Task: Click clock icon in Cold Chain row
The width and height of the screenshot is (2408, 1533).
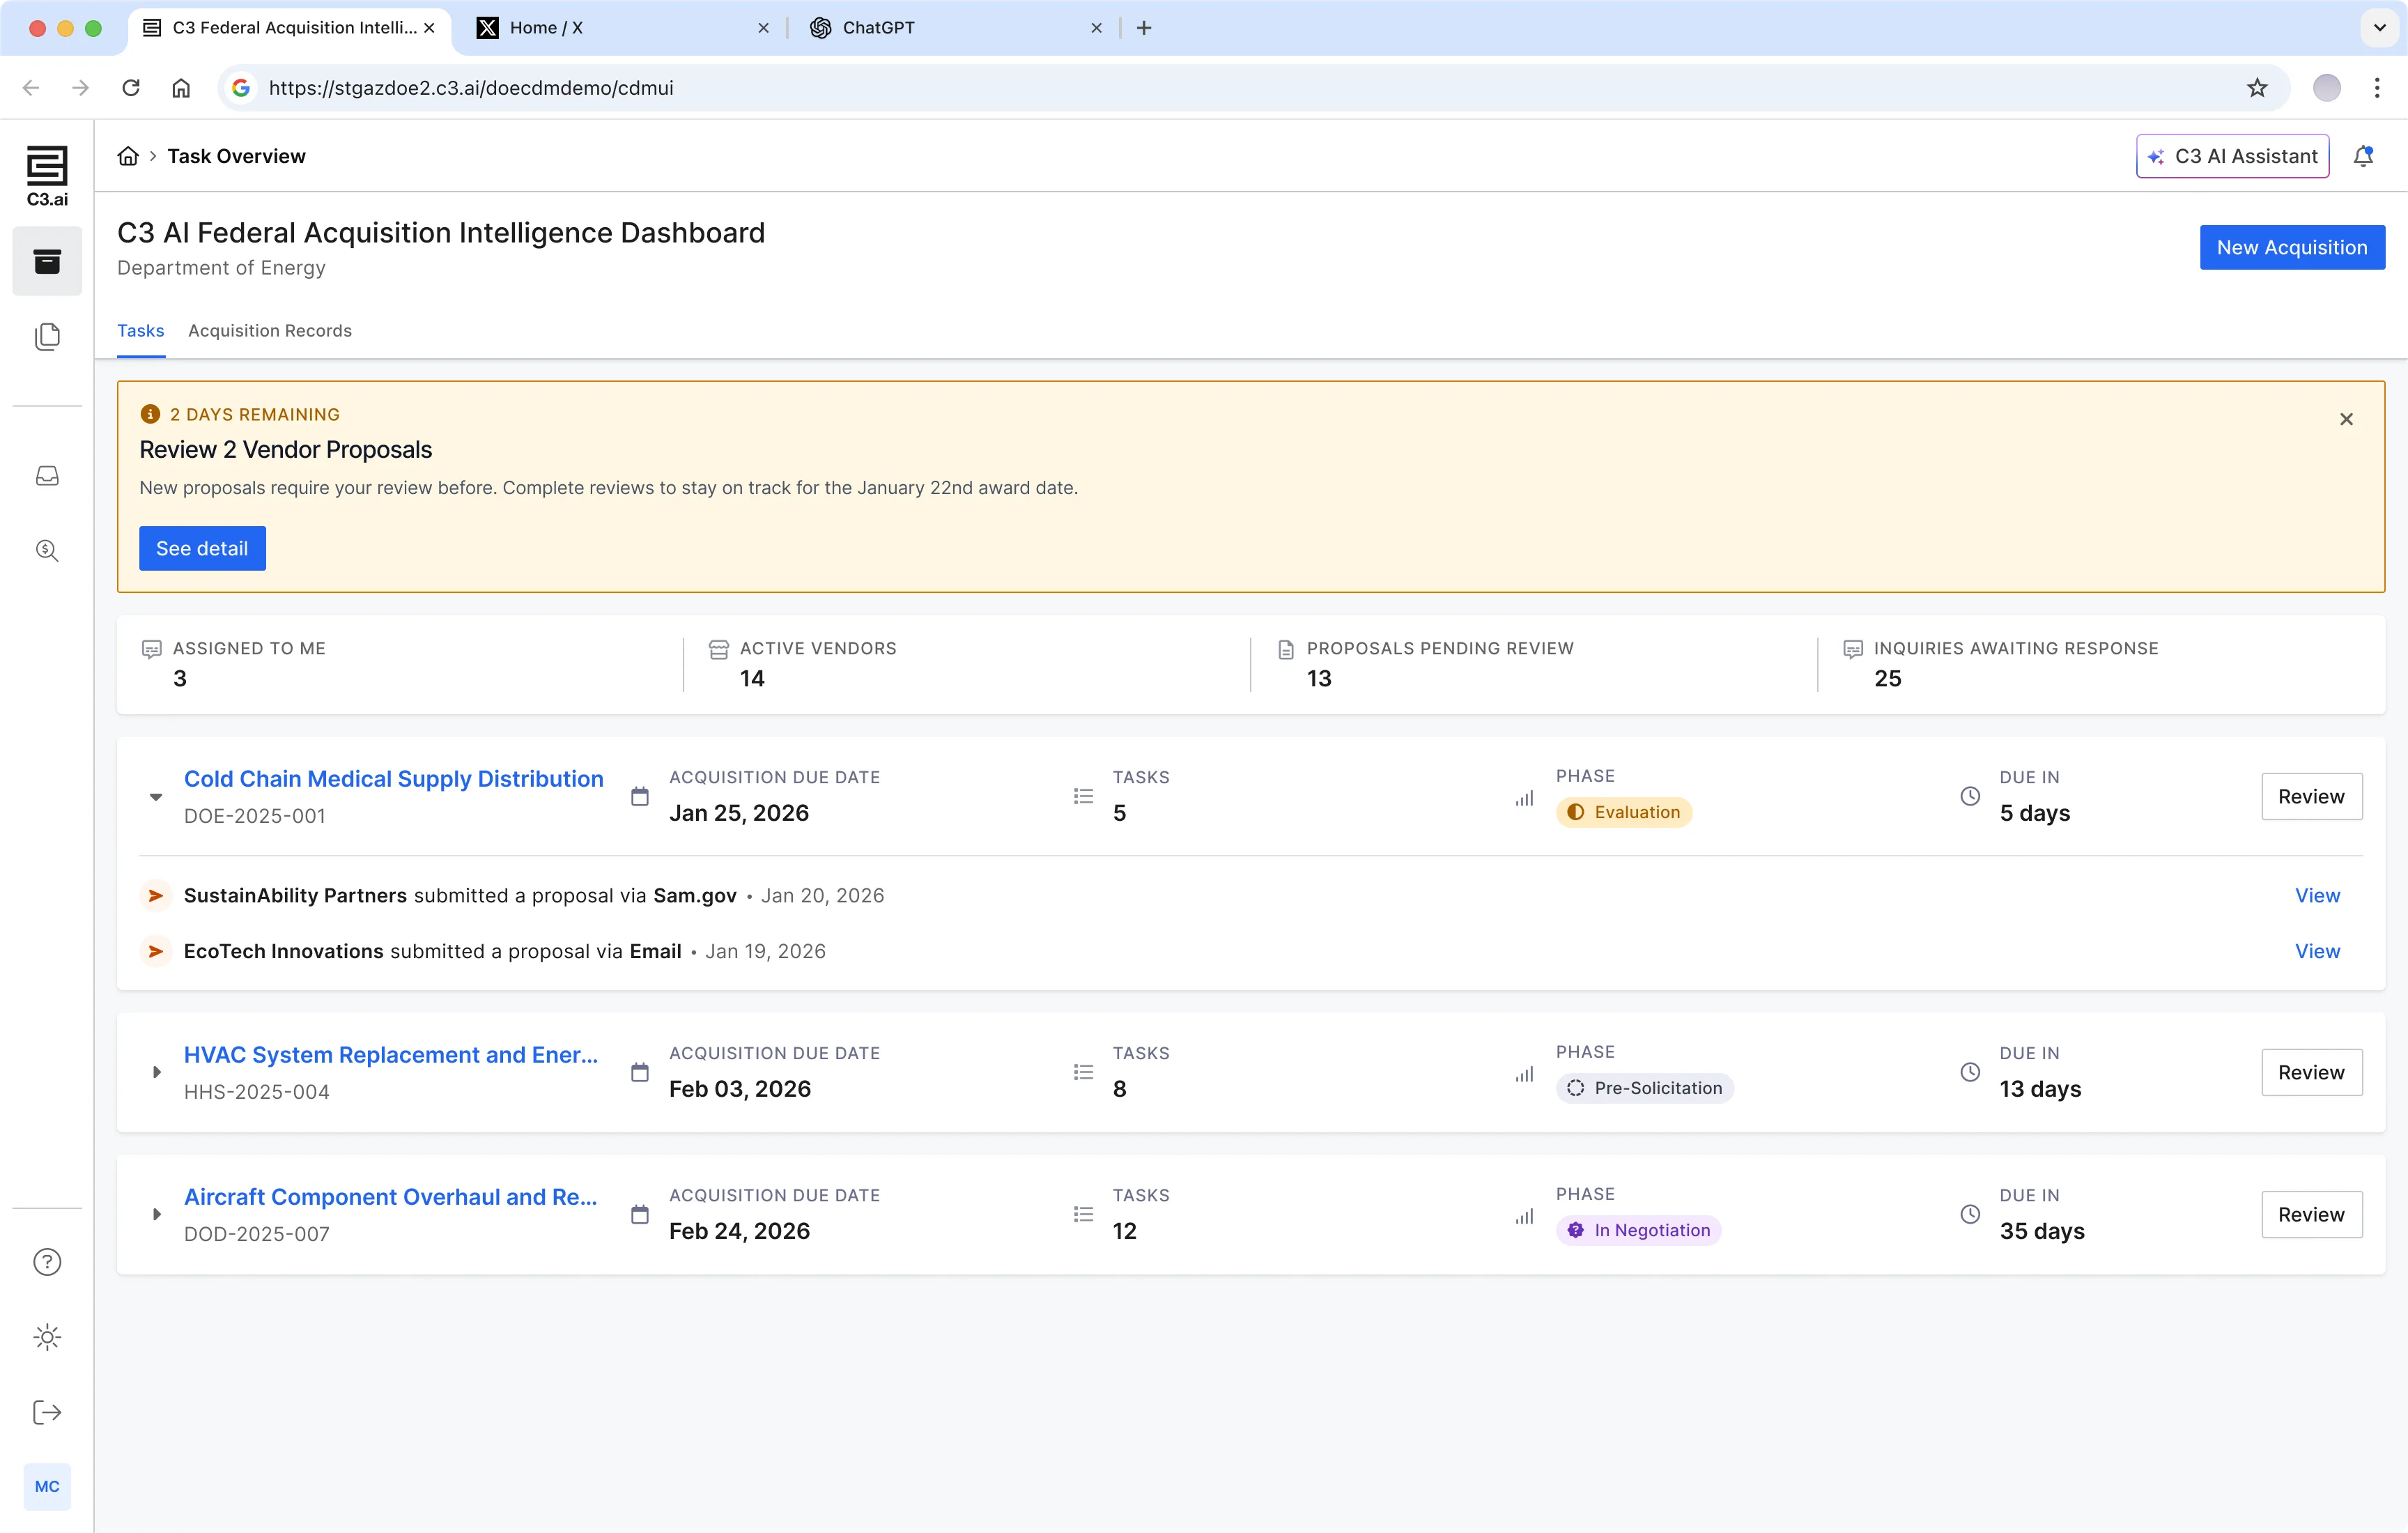Action: 1970,796
